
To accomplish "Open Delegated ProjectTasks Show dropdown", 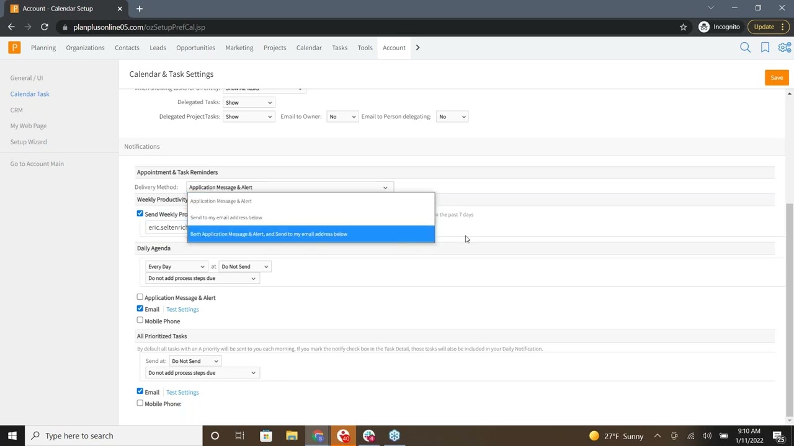I will 248,116.
